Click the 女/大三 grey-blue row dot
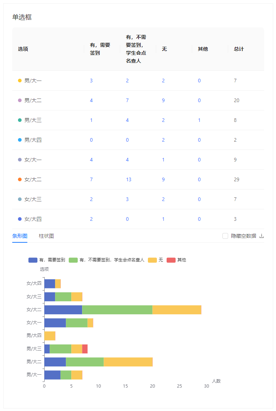 pyautogui.click(x=20, y=199)
